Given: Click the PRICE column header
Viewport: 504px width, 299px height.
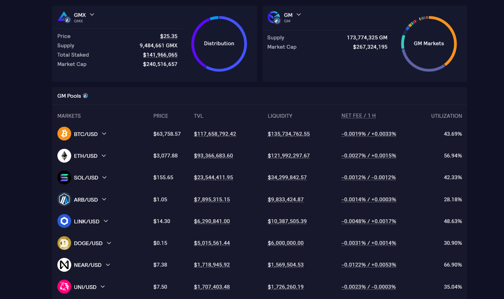Looking at the screenshot, I should 161,116.
